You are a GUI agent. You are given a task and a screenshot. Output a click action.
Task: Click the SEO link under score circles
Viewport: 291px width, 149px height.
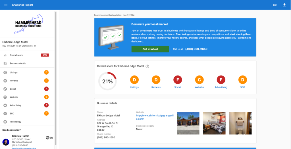[x=243, y=87]
